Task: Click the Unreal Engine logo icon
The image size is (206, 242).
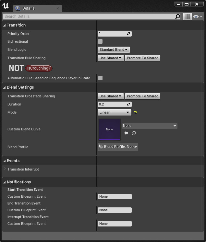Action: (x=6, y=6)
